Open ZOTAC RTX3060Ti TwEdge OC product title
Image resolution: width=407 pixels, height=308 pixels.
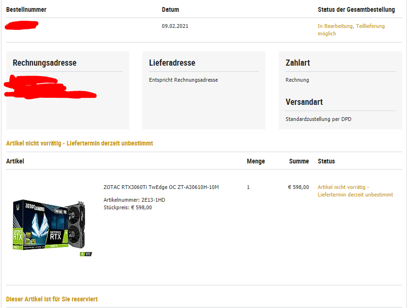[x=161, y=187]
